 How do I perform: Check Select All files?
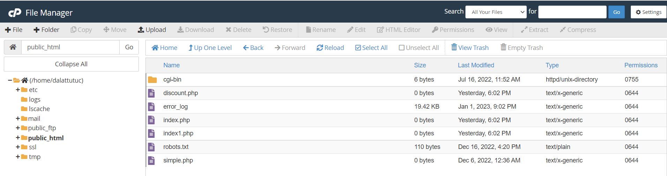(371, 48)
